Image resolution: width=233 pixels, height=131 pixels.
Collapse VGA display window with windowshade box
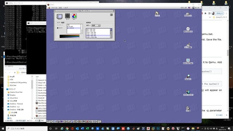(114, 11)
